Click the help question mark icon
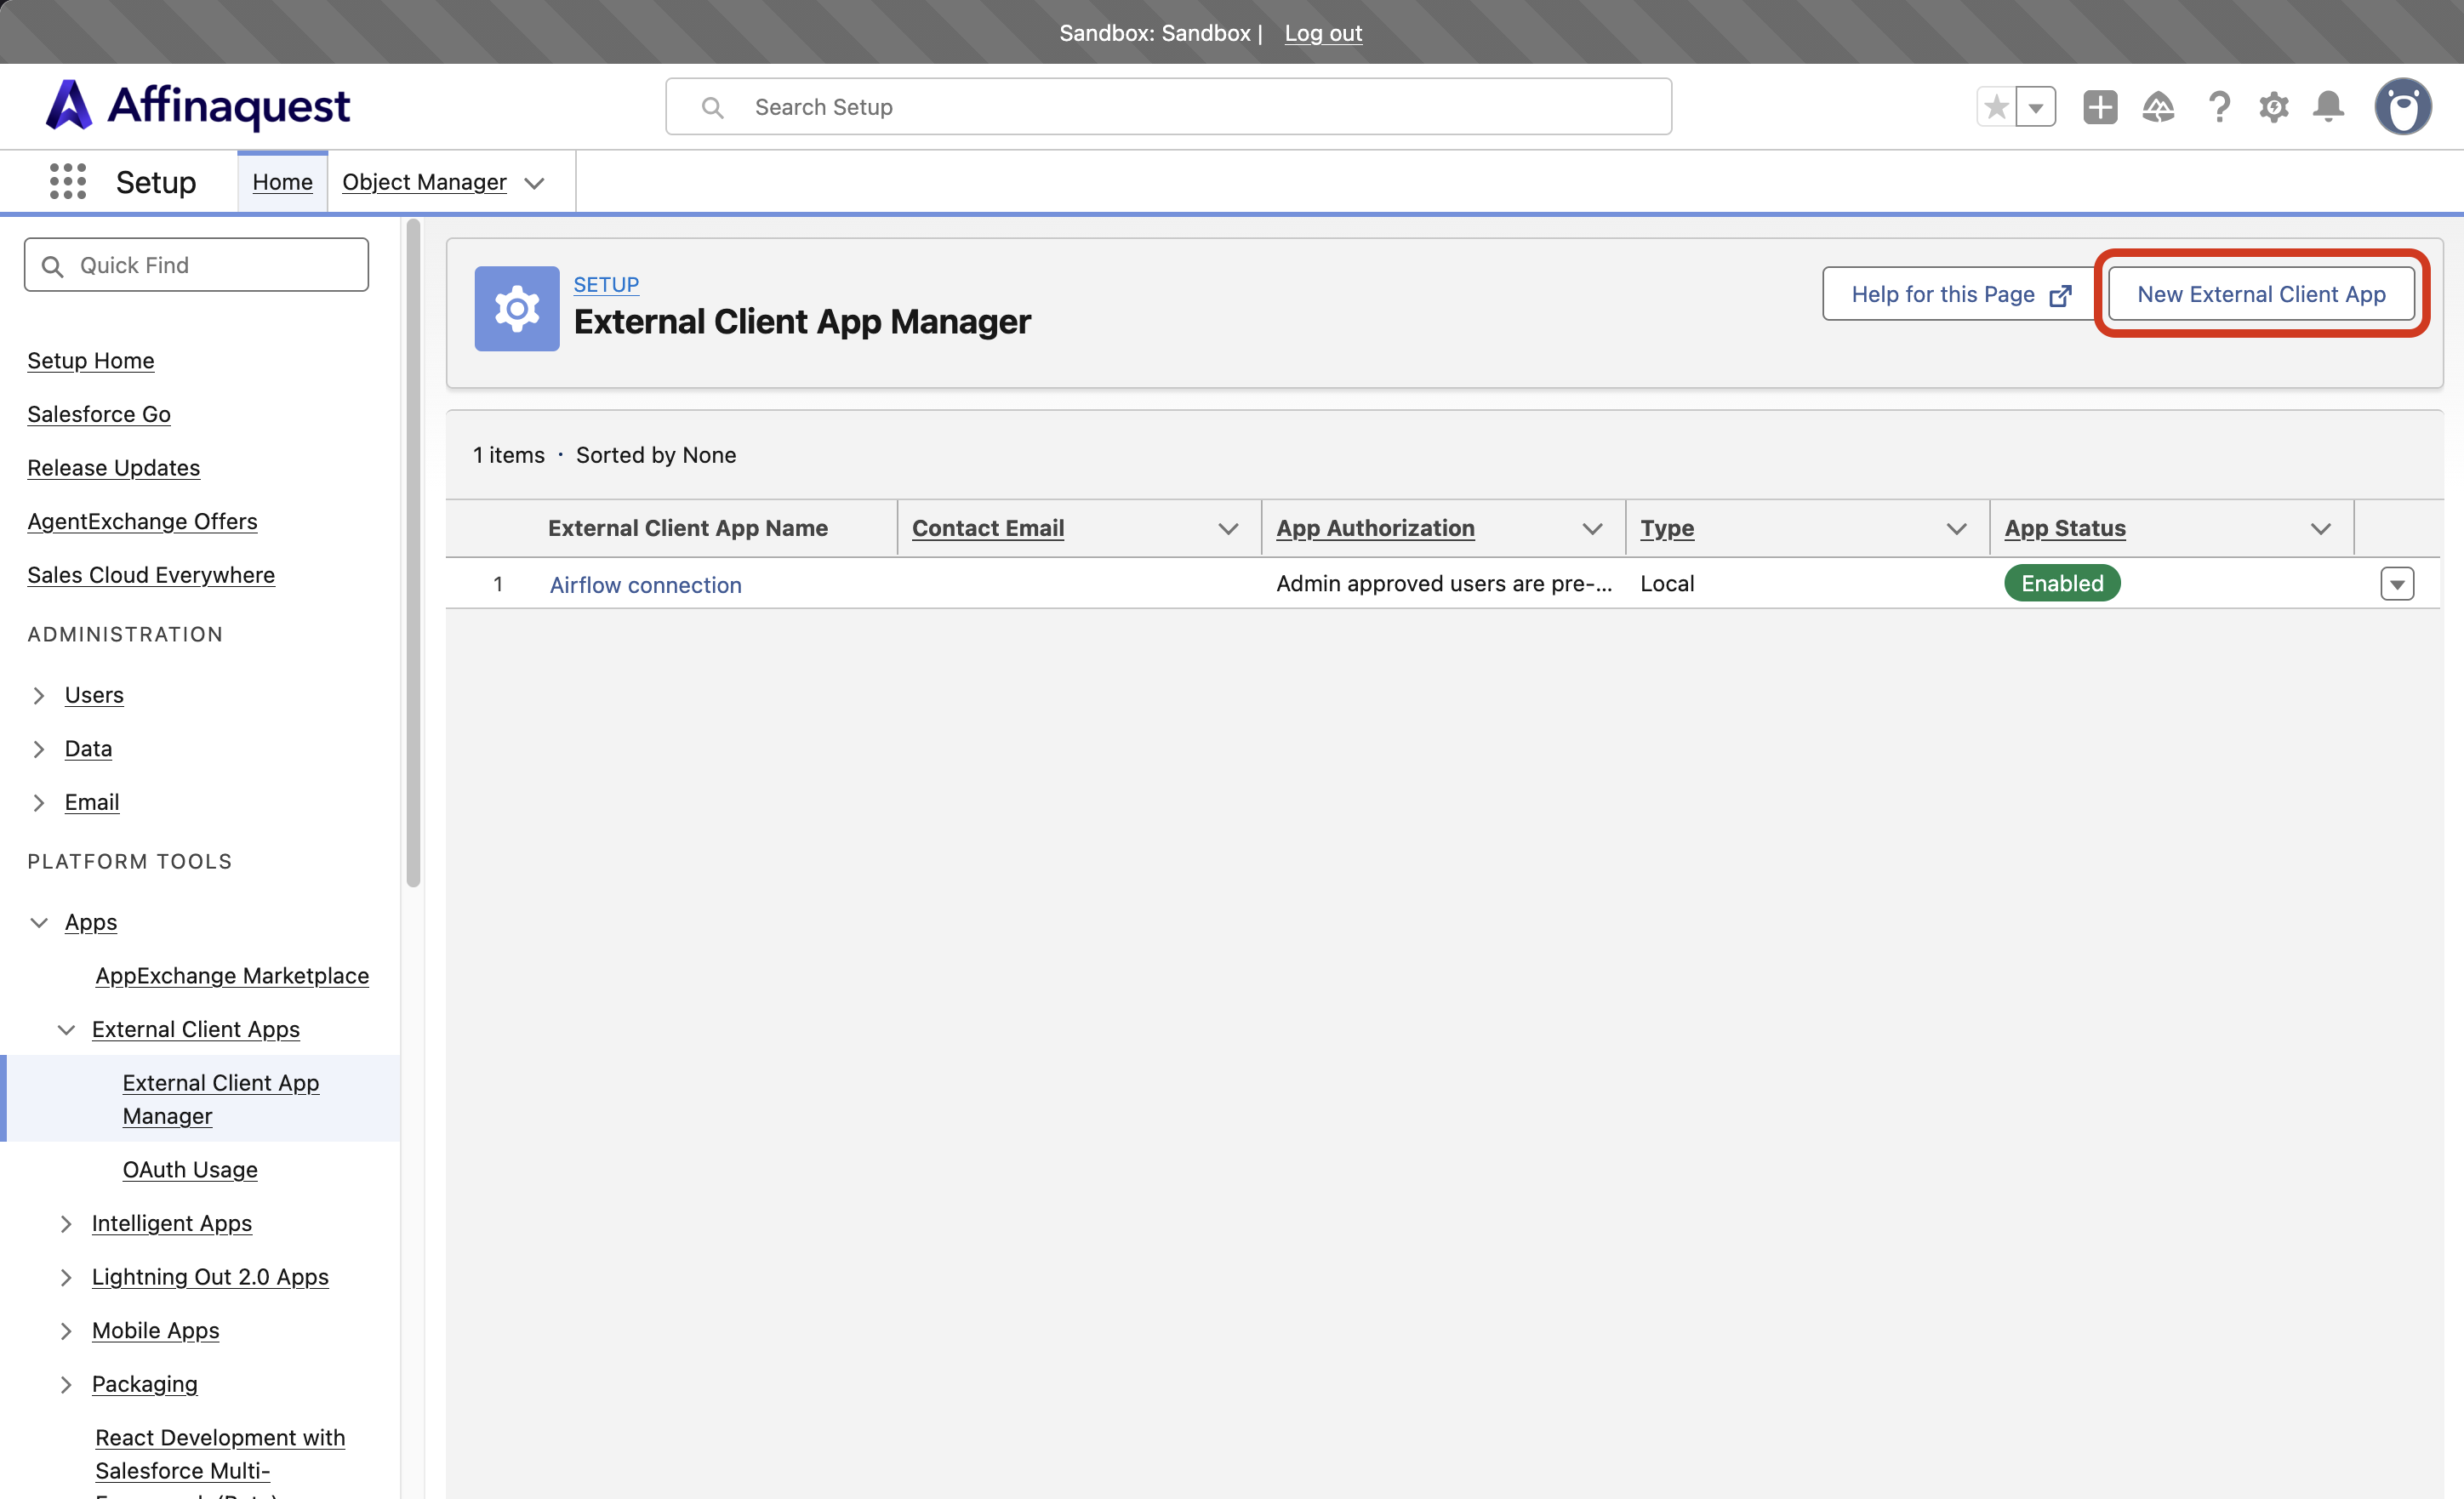2464x1499 pixels. pos(2219,107)
